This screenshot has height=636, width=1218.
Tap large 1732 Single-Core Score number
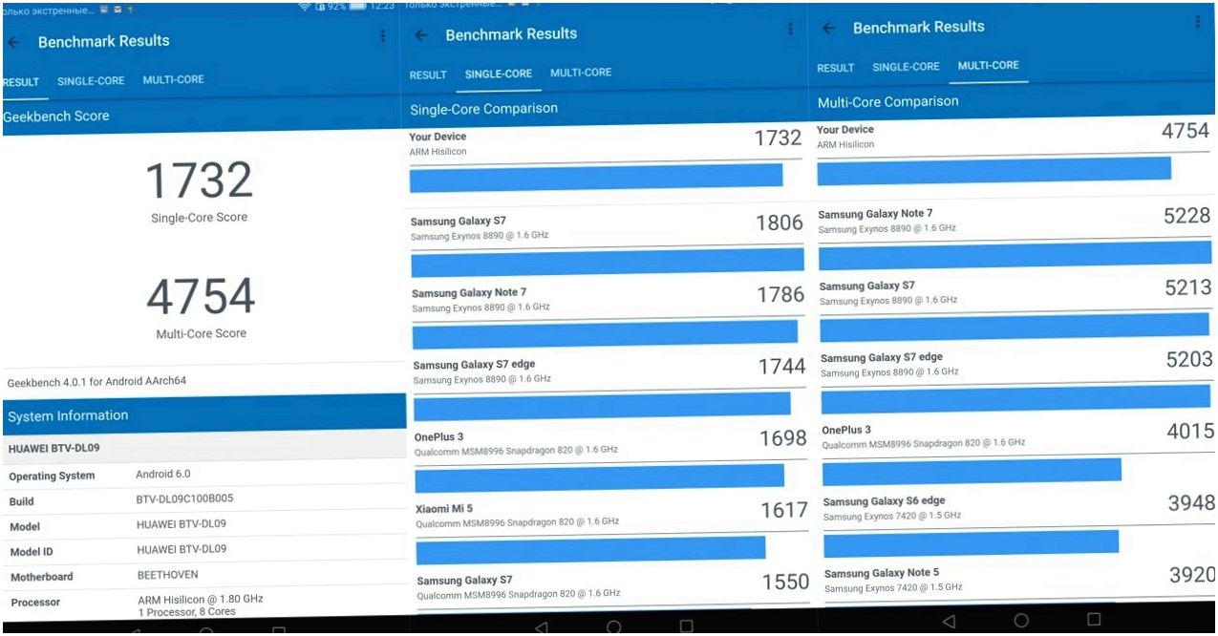200,180
